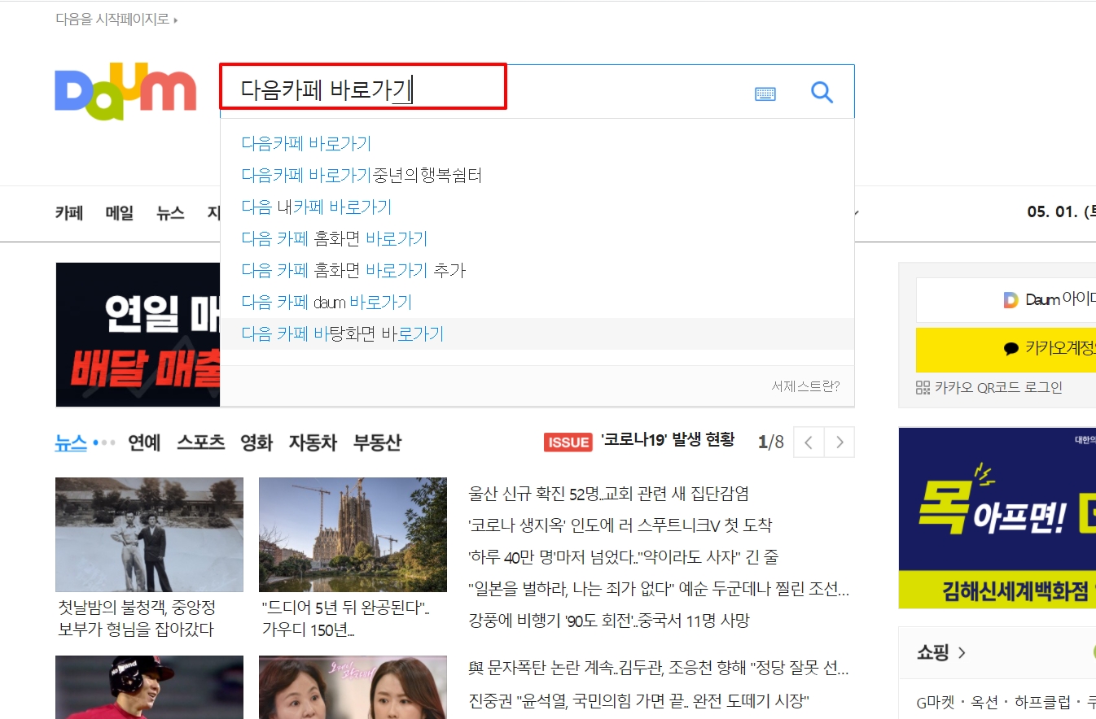Open the virtual keyboard icon in search box
Screen dimensions: 1096x719
point(765,94)
